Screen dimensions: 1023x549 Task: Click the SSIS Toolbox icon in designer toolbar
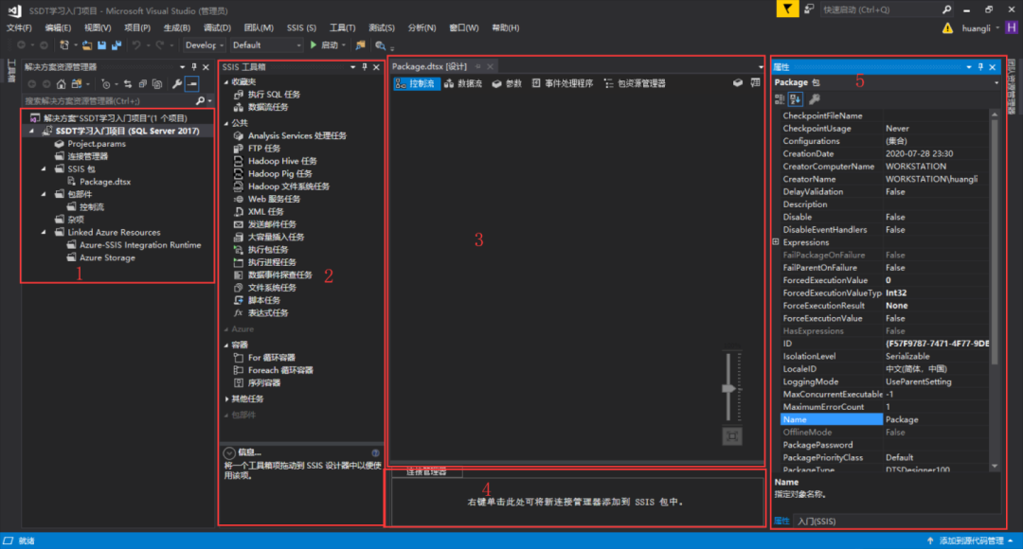pos(737,82)
